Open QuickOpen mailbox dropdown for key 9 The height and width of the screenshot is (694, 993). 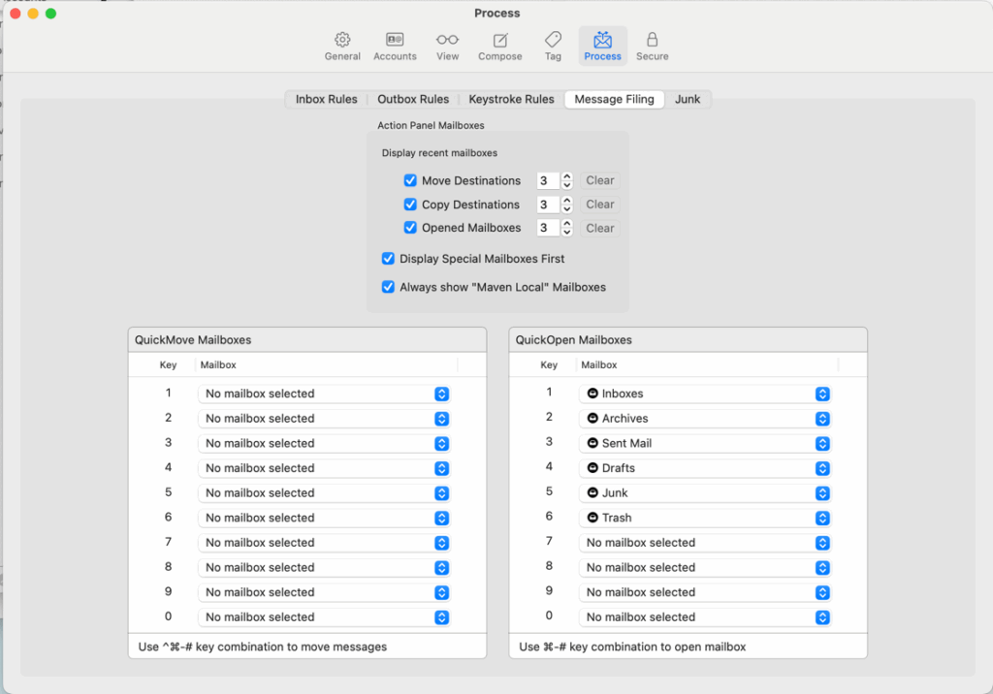[705, 592]
